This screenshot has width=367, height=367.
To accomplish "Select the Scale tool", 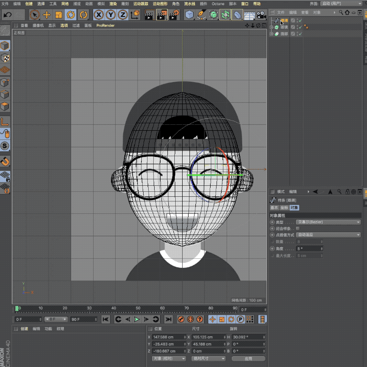I will 58,15.
